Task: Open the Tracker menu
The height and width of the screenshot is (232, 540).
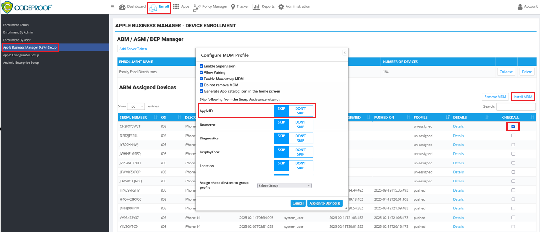Action: [243, 6]
